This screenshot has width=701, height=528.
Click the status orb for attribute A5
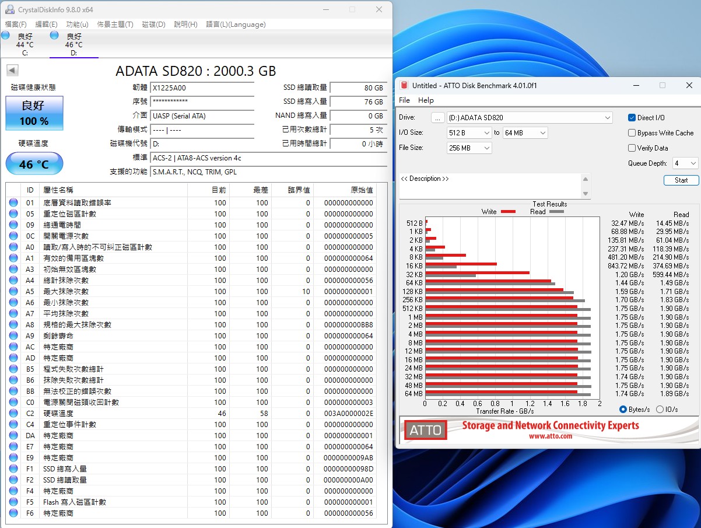point(13,291)
